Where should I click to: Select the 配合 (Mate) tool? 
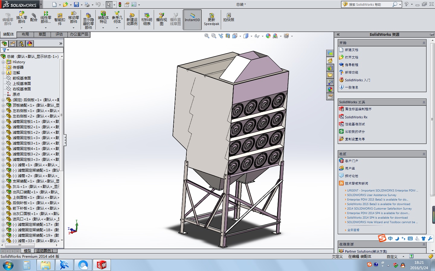(x=34, y=17)
